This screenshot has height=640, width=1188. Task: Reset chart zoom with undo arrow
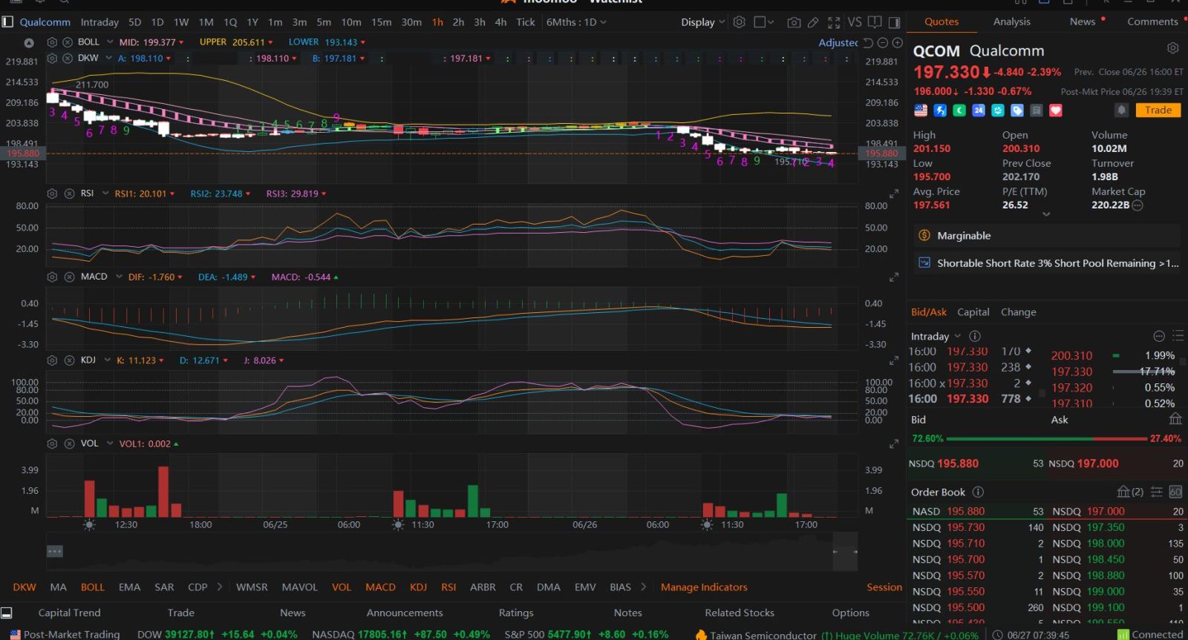[868, 43]
